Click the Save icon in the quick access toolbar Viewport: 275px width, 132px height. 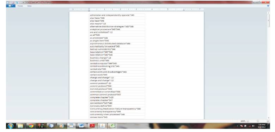(13, 2)
